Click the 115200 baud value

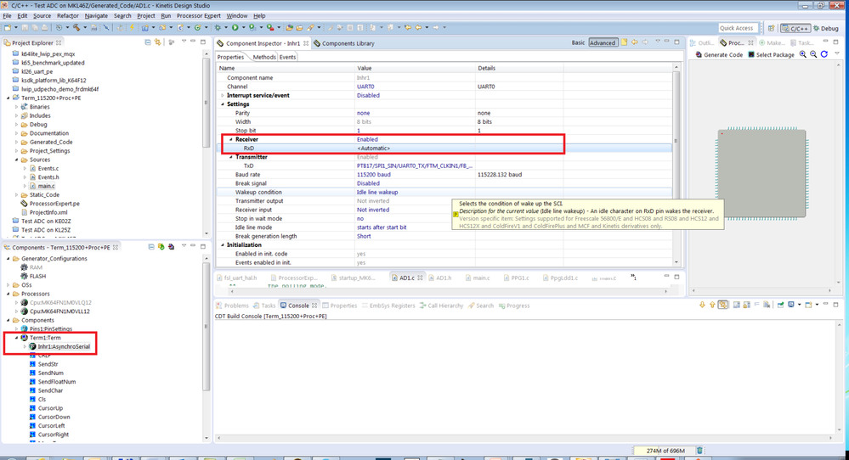click(374, 175)
